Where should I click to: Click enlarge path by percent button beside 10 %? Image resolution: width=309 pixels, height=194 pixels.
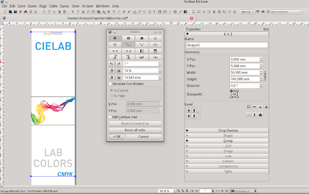click(112, 70)
